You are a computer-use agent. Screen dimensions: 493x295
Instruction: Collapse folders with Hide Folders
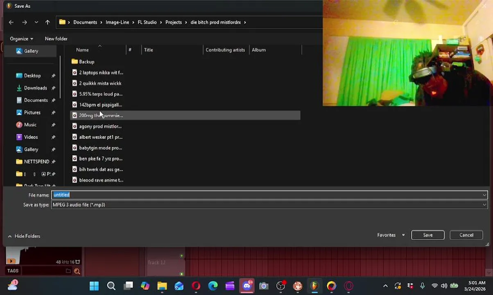[24, 236]
